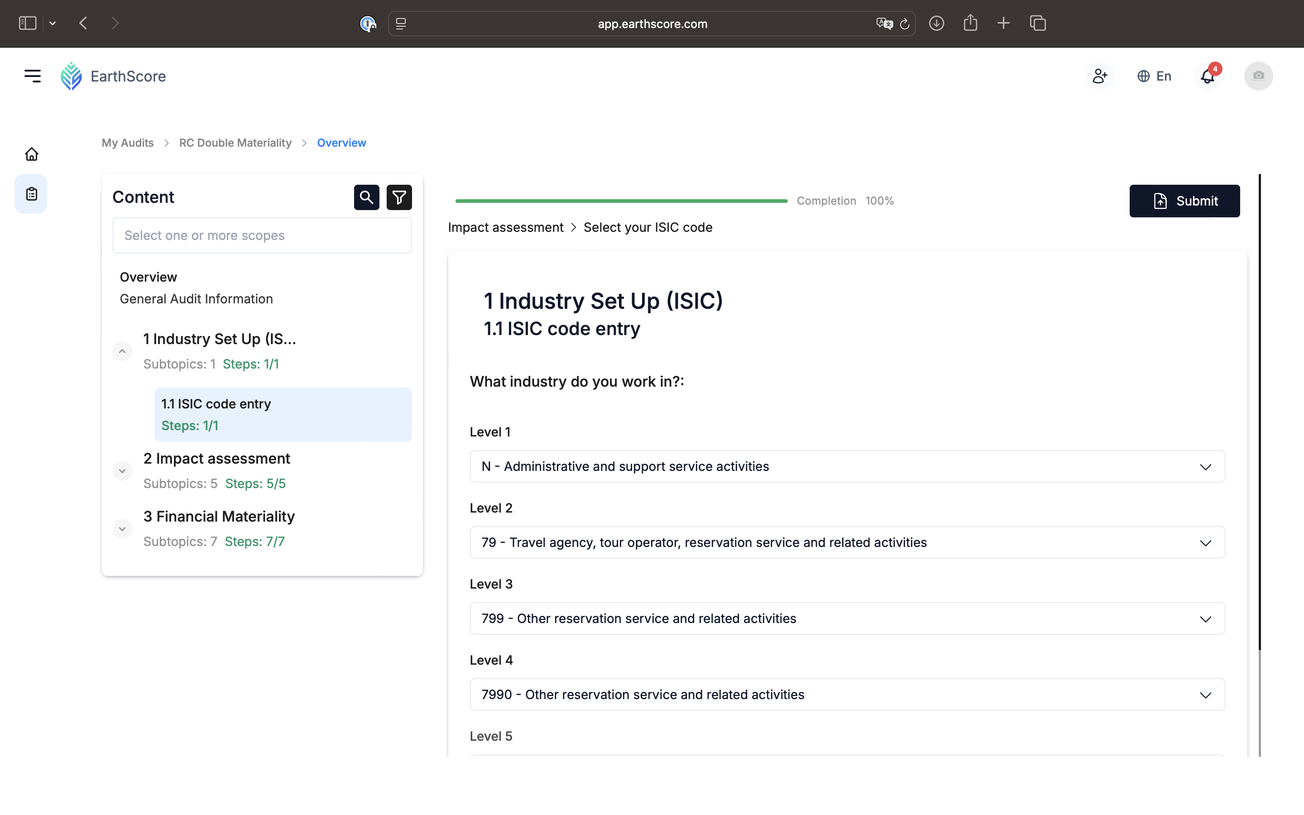Click the green completion progress bar
This screenshot has height=815, width=1304.
point(621,201)
